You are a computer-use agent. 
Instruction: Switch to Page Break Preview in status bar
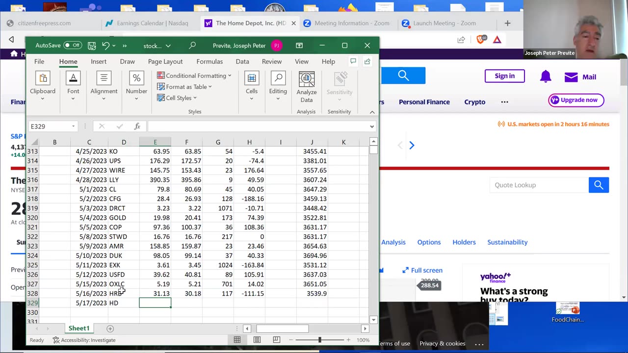click(x=277, y=340)
